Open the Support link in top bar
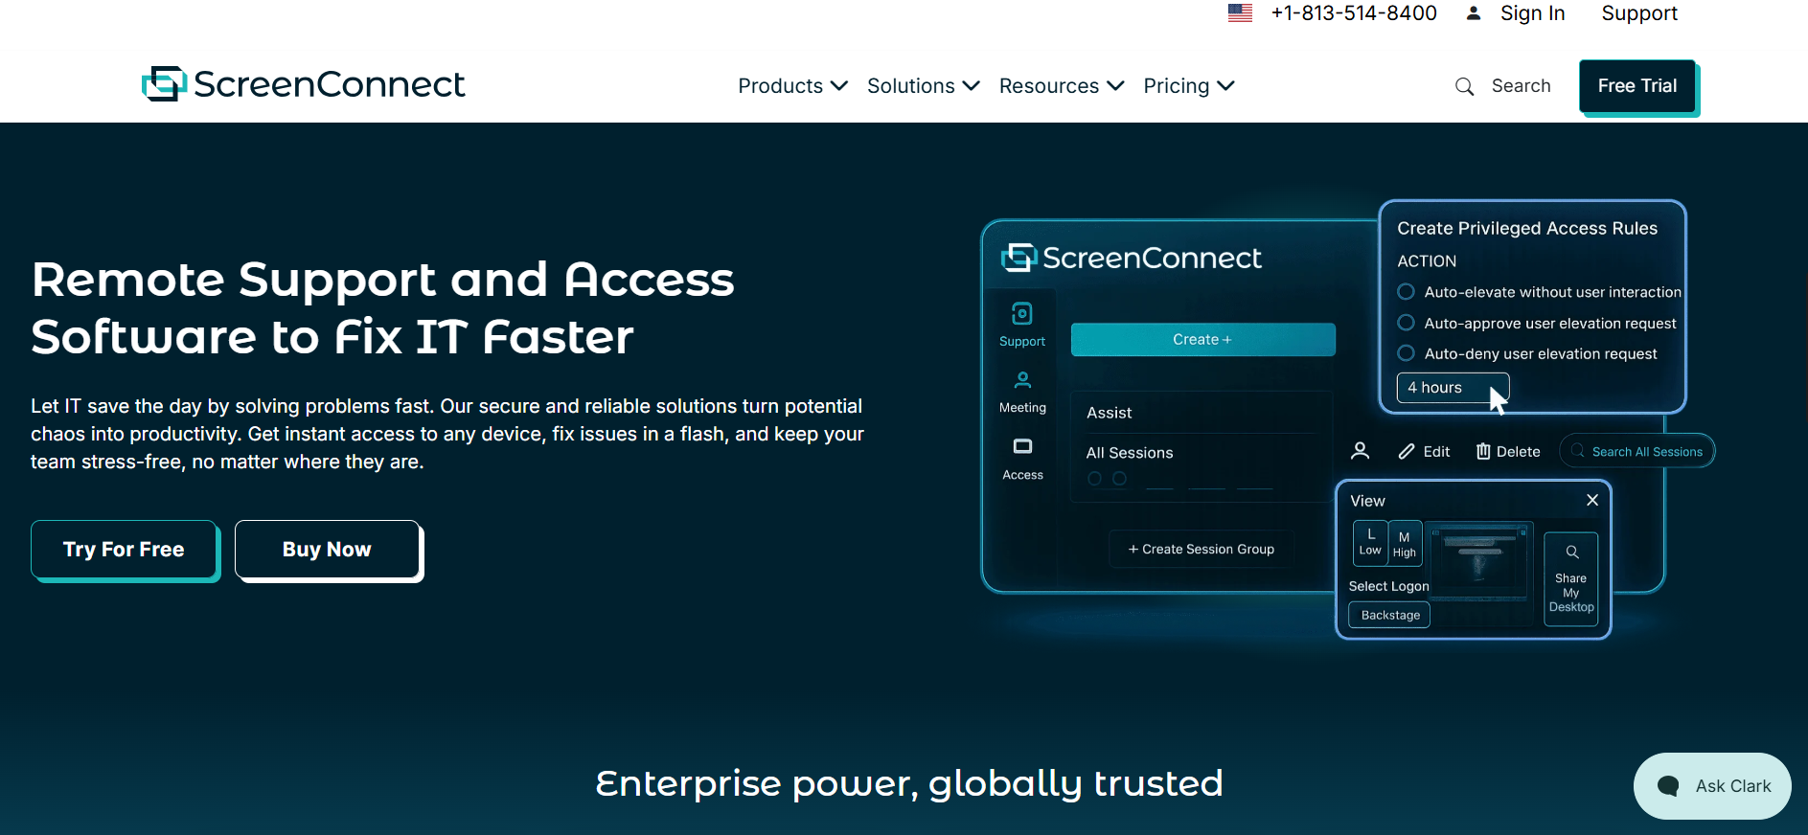Image resolution: width=1808 pixels, height=835 pixels. pyautogui.click(x=1639, y=13)
